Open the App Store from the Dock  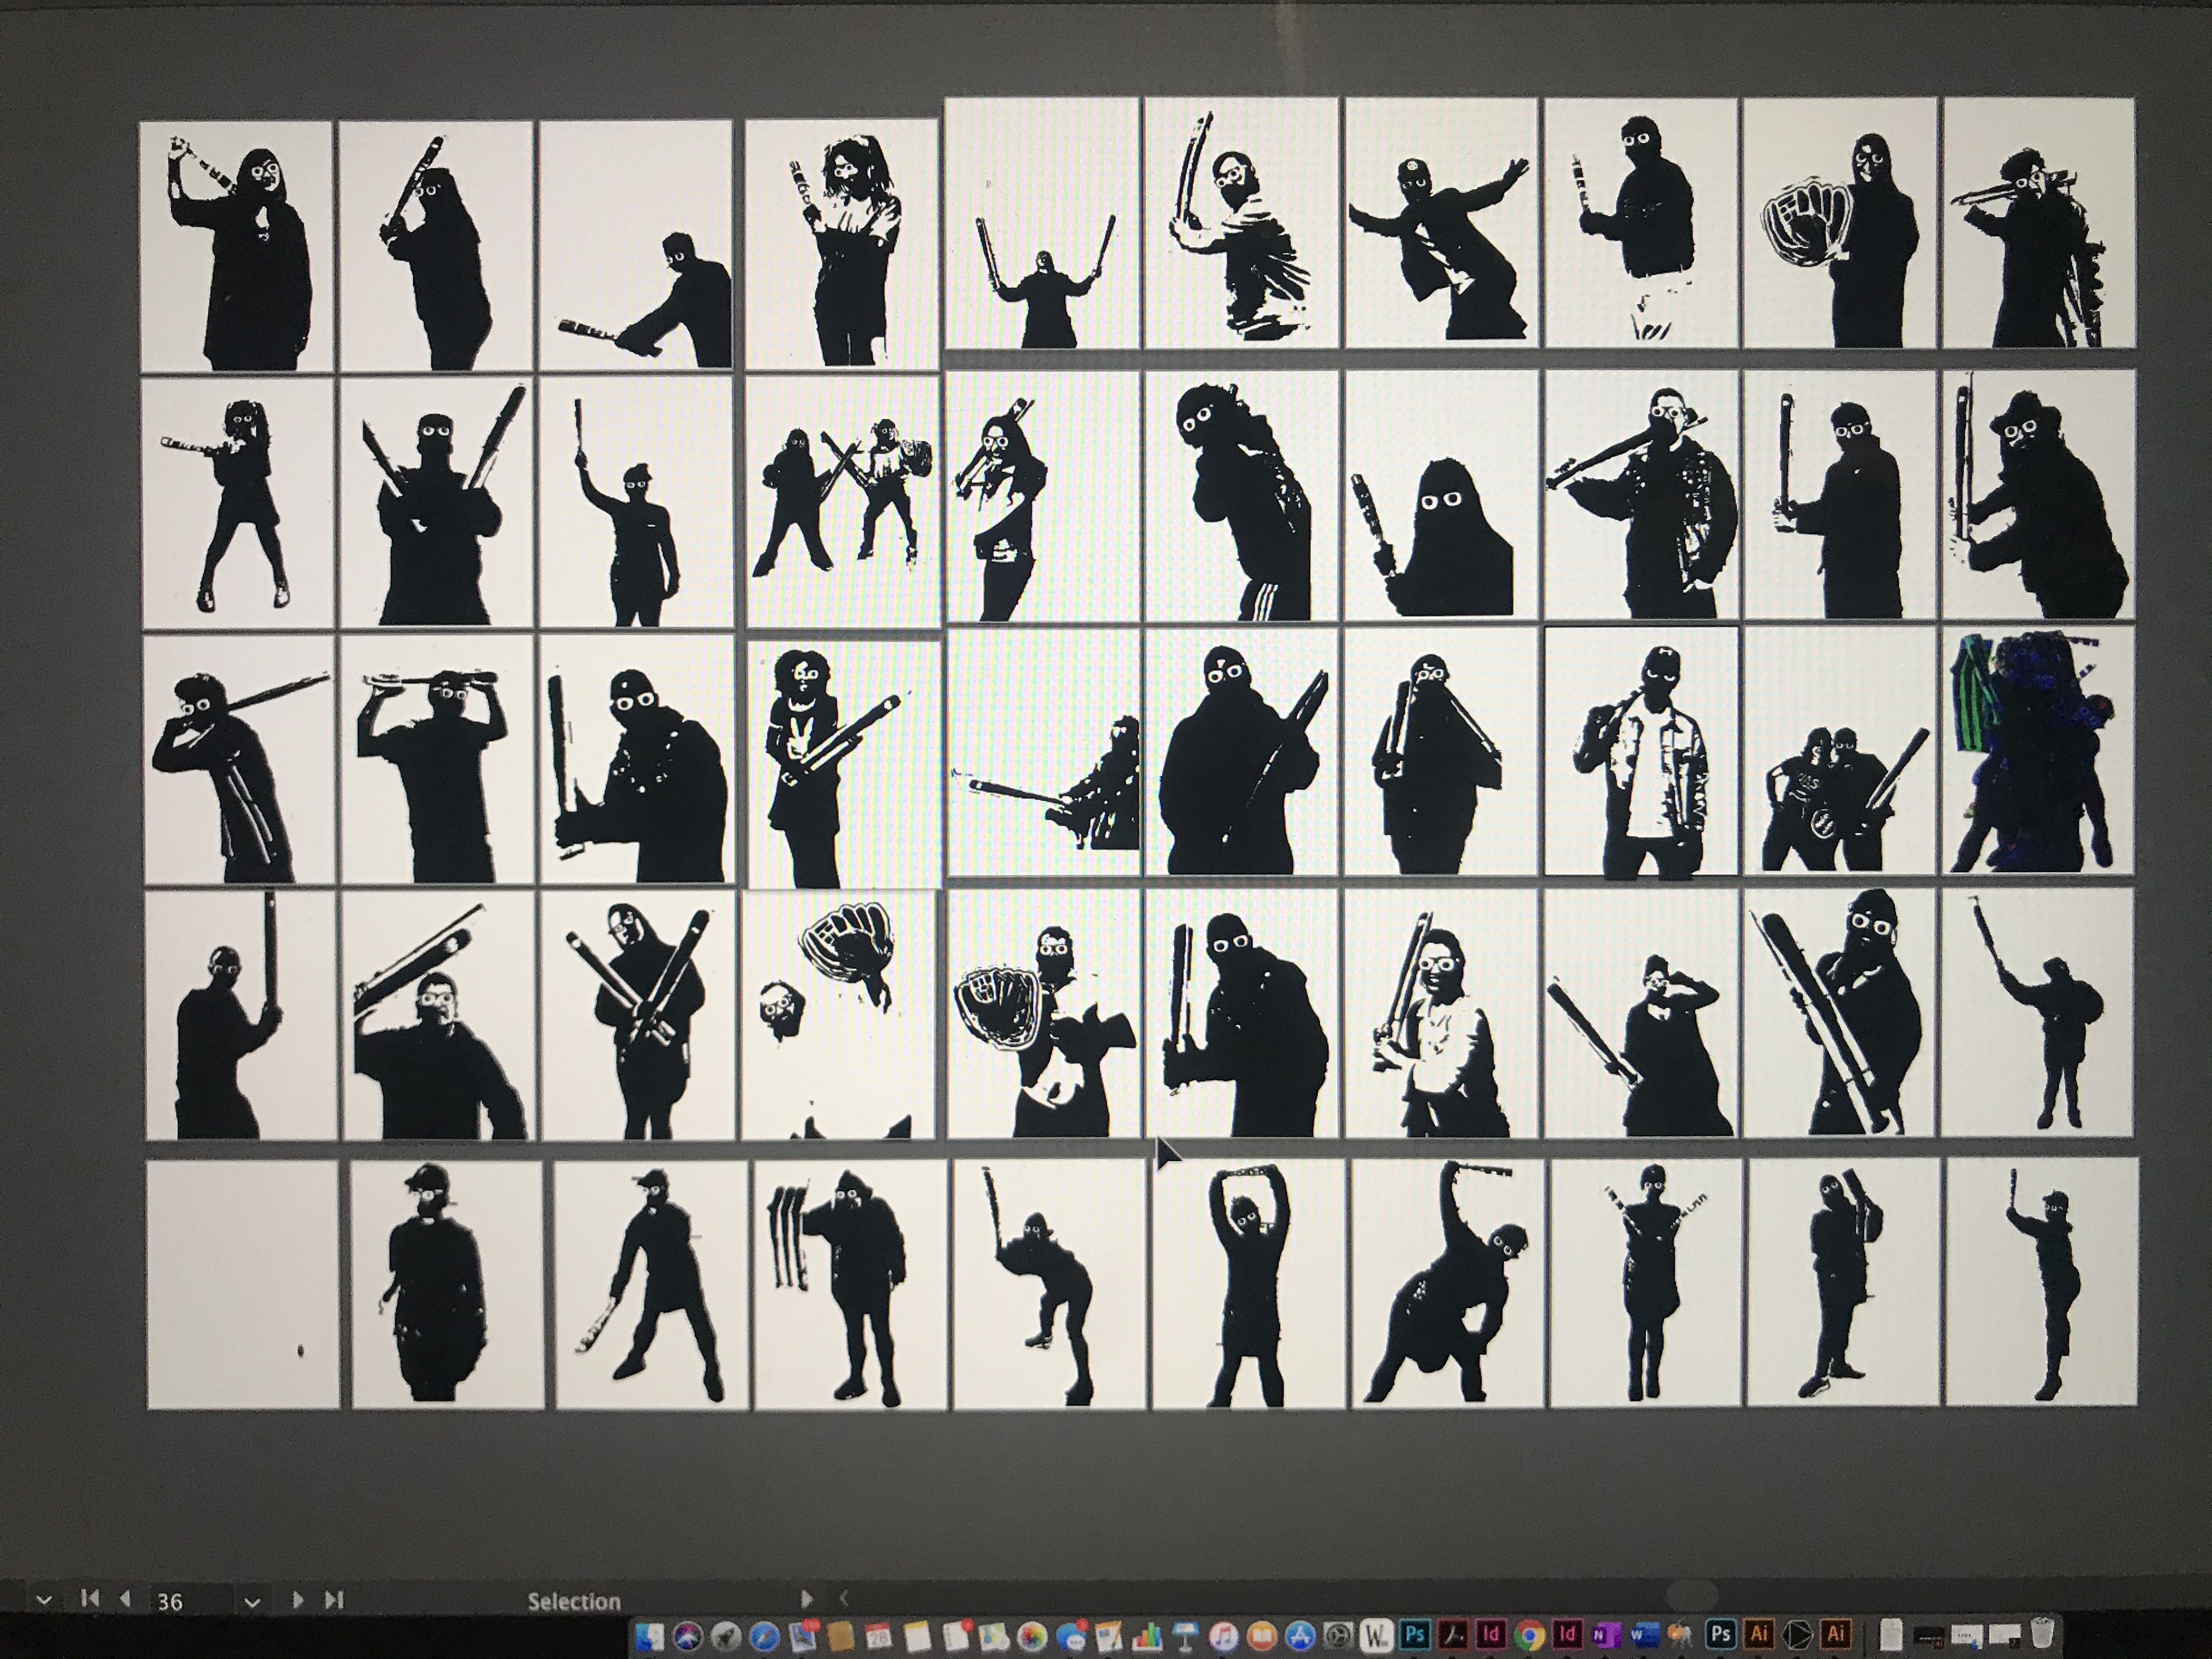point(1300,1636)
